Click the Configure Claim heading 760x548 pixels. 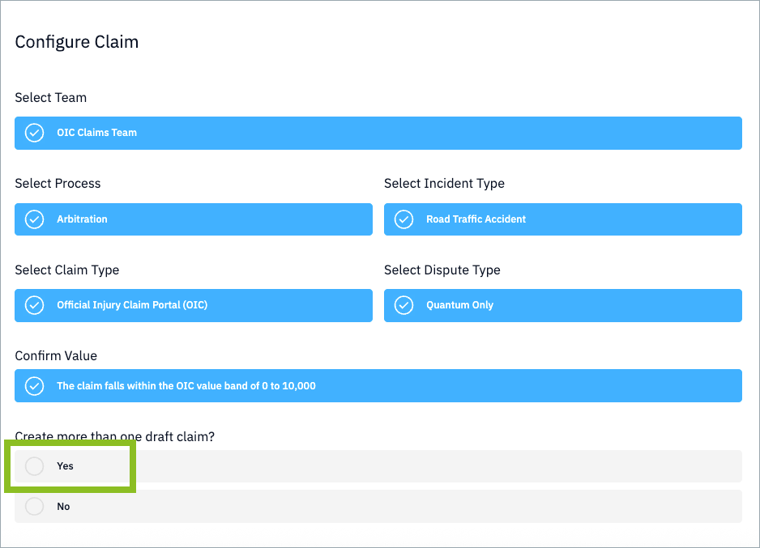point(76,41)
